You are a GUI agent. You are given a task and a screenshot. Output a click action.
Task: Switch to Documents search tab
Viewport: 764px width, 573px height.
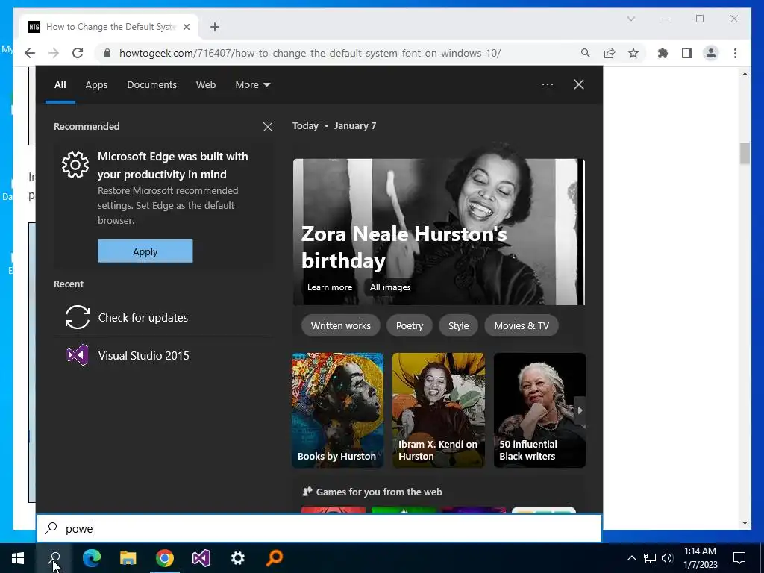pyautogui.click(x=151, y=85)
